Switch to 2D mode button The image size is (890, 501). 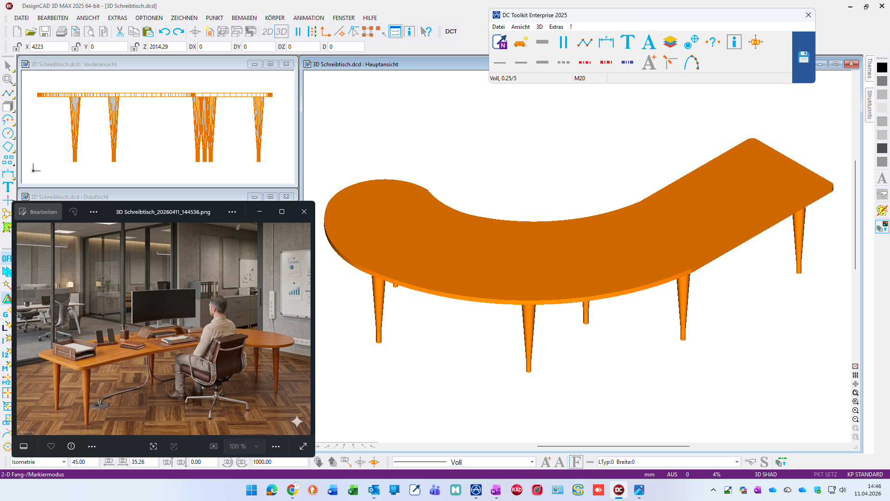[x=267, y=32]
